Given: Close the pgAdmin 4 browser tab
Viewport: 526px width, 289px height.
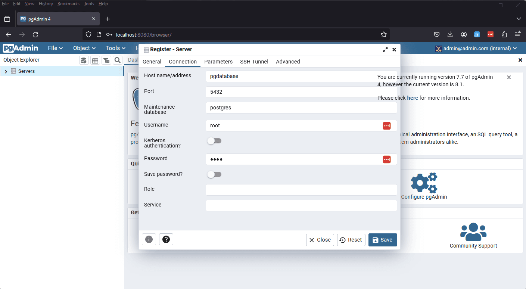Looking at the screenshot, I should coord(94,19).
